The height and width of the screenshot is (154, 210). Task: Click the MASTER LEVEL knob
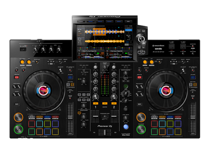pyautogui.click(x=105, y=67)
